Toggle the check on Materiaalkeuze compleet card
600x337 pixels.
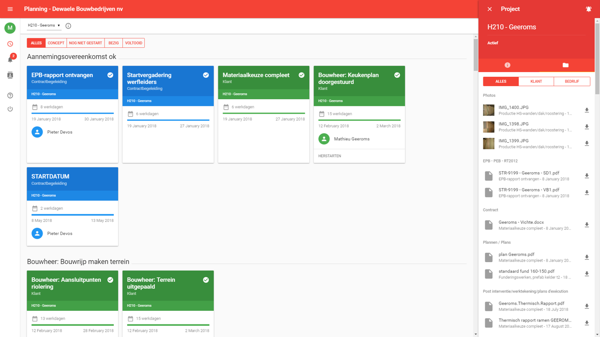pyautogui.click(x=301, y=75)
